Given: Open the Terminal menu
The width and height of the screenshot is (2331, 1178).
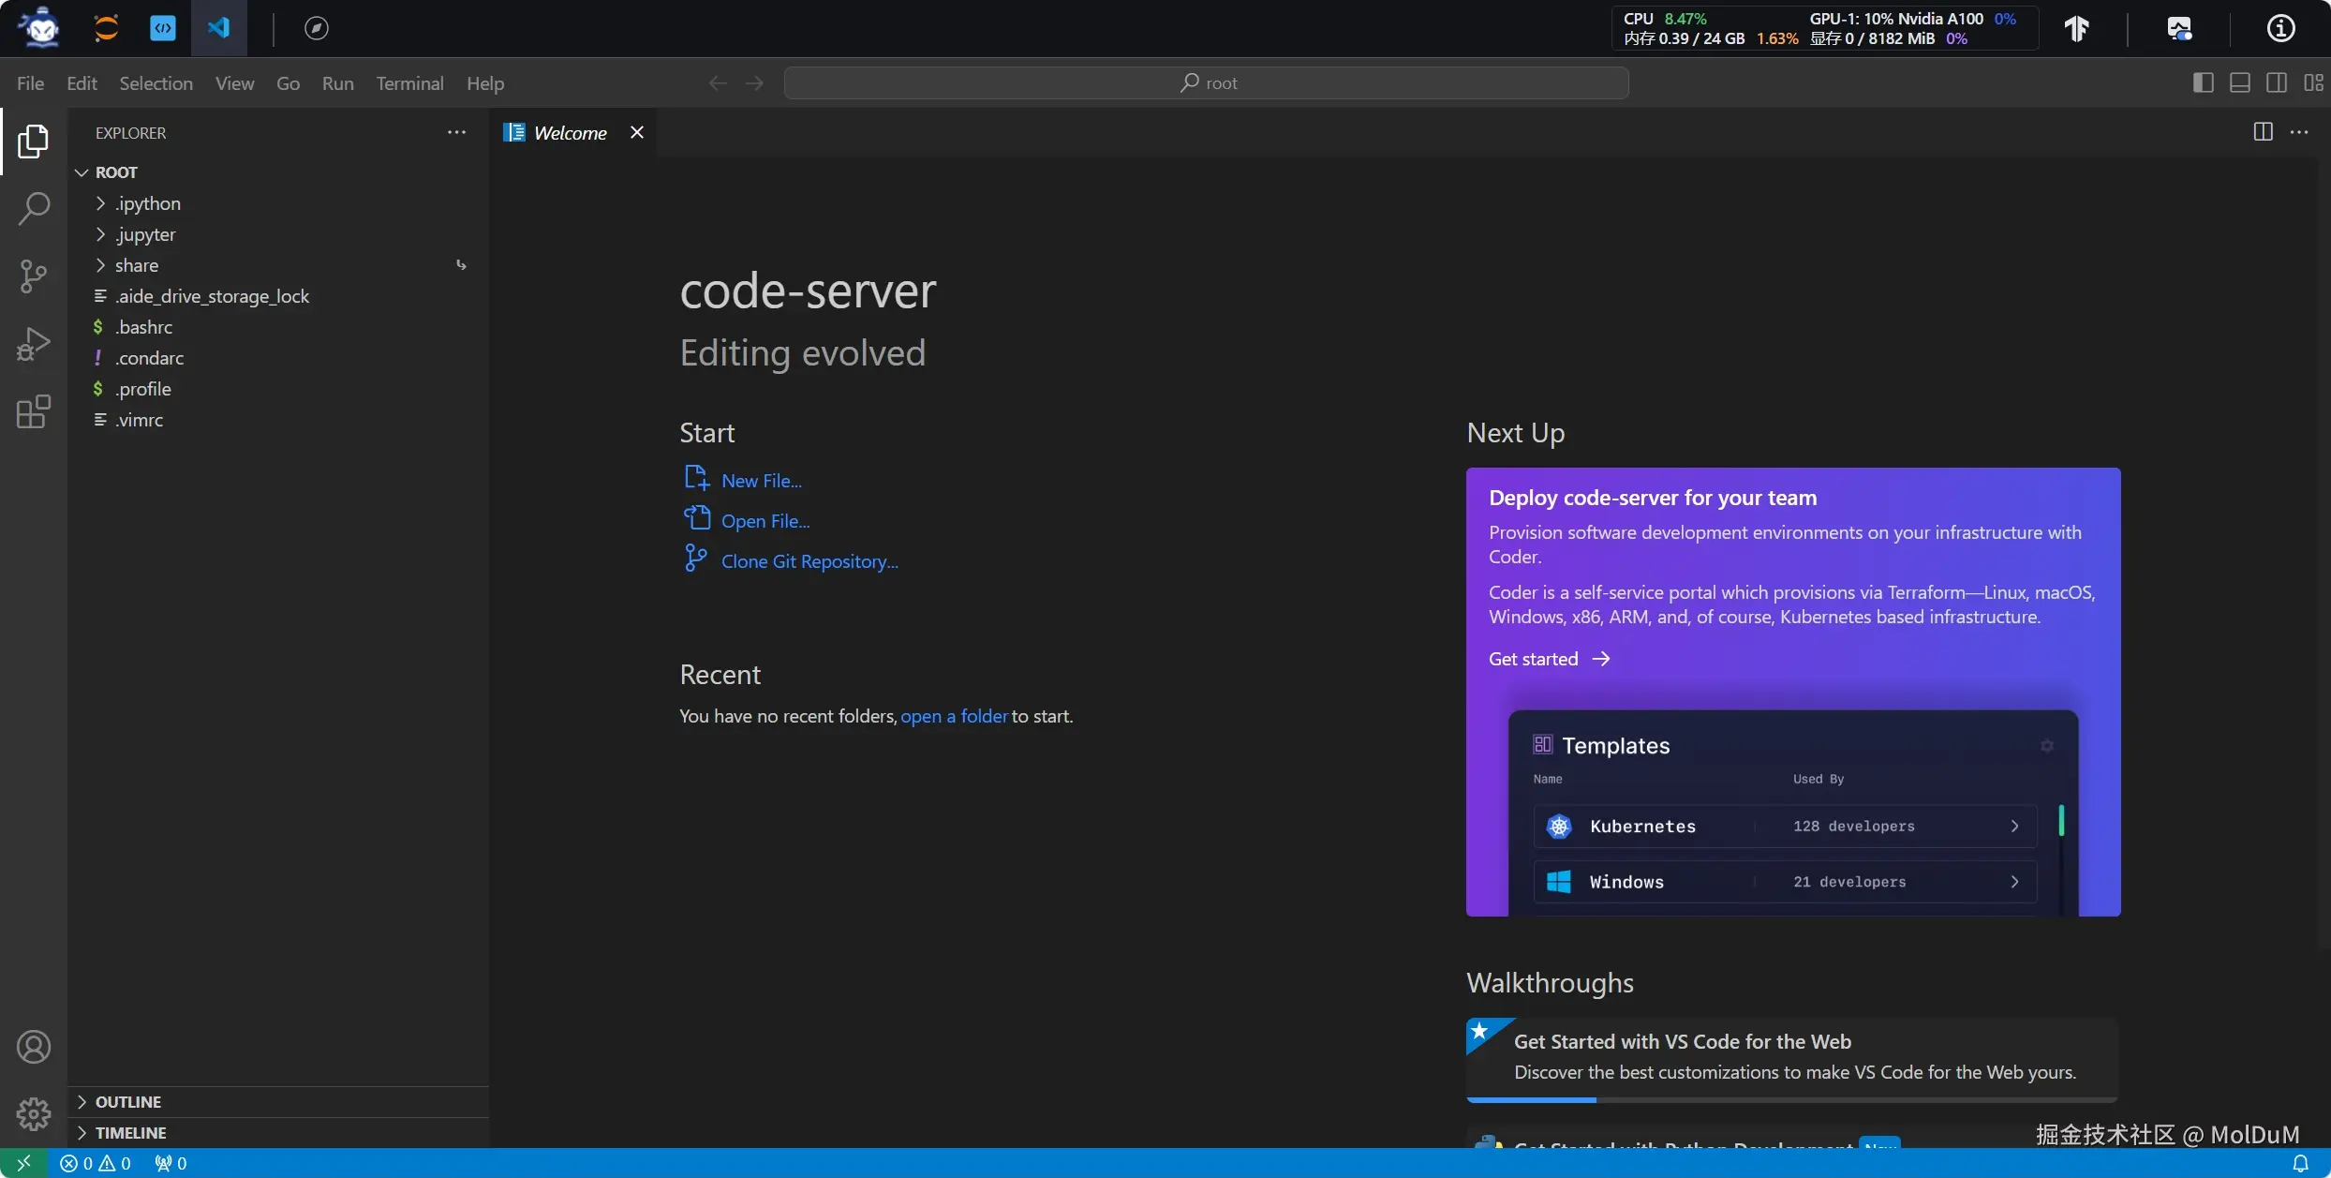Looking at the screenshot, I should click(409, 82).
